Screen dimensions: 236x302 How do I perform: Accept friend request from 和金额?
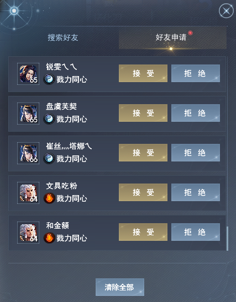point(143,232)
